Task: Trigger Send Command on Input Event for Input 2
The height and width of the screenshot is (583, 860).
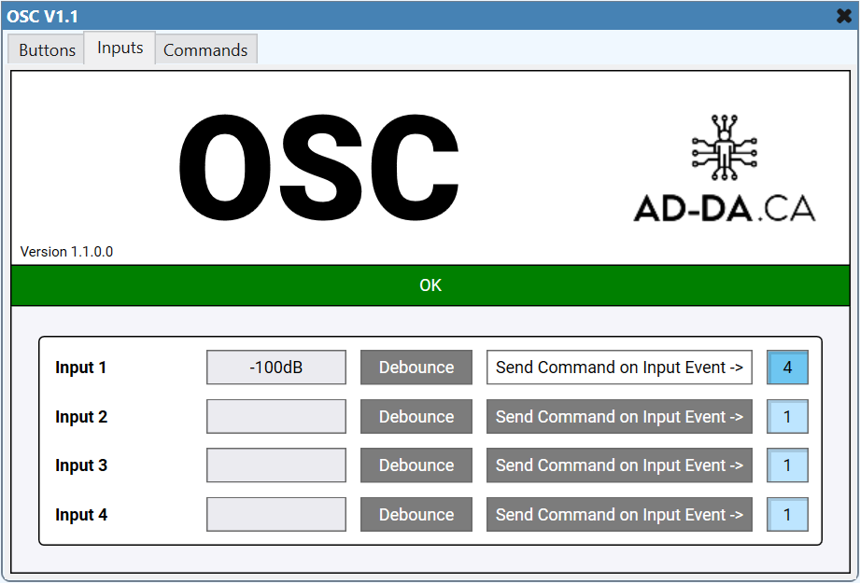Action: tap(618, 416)
